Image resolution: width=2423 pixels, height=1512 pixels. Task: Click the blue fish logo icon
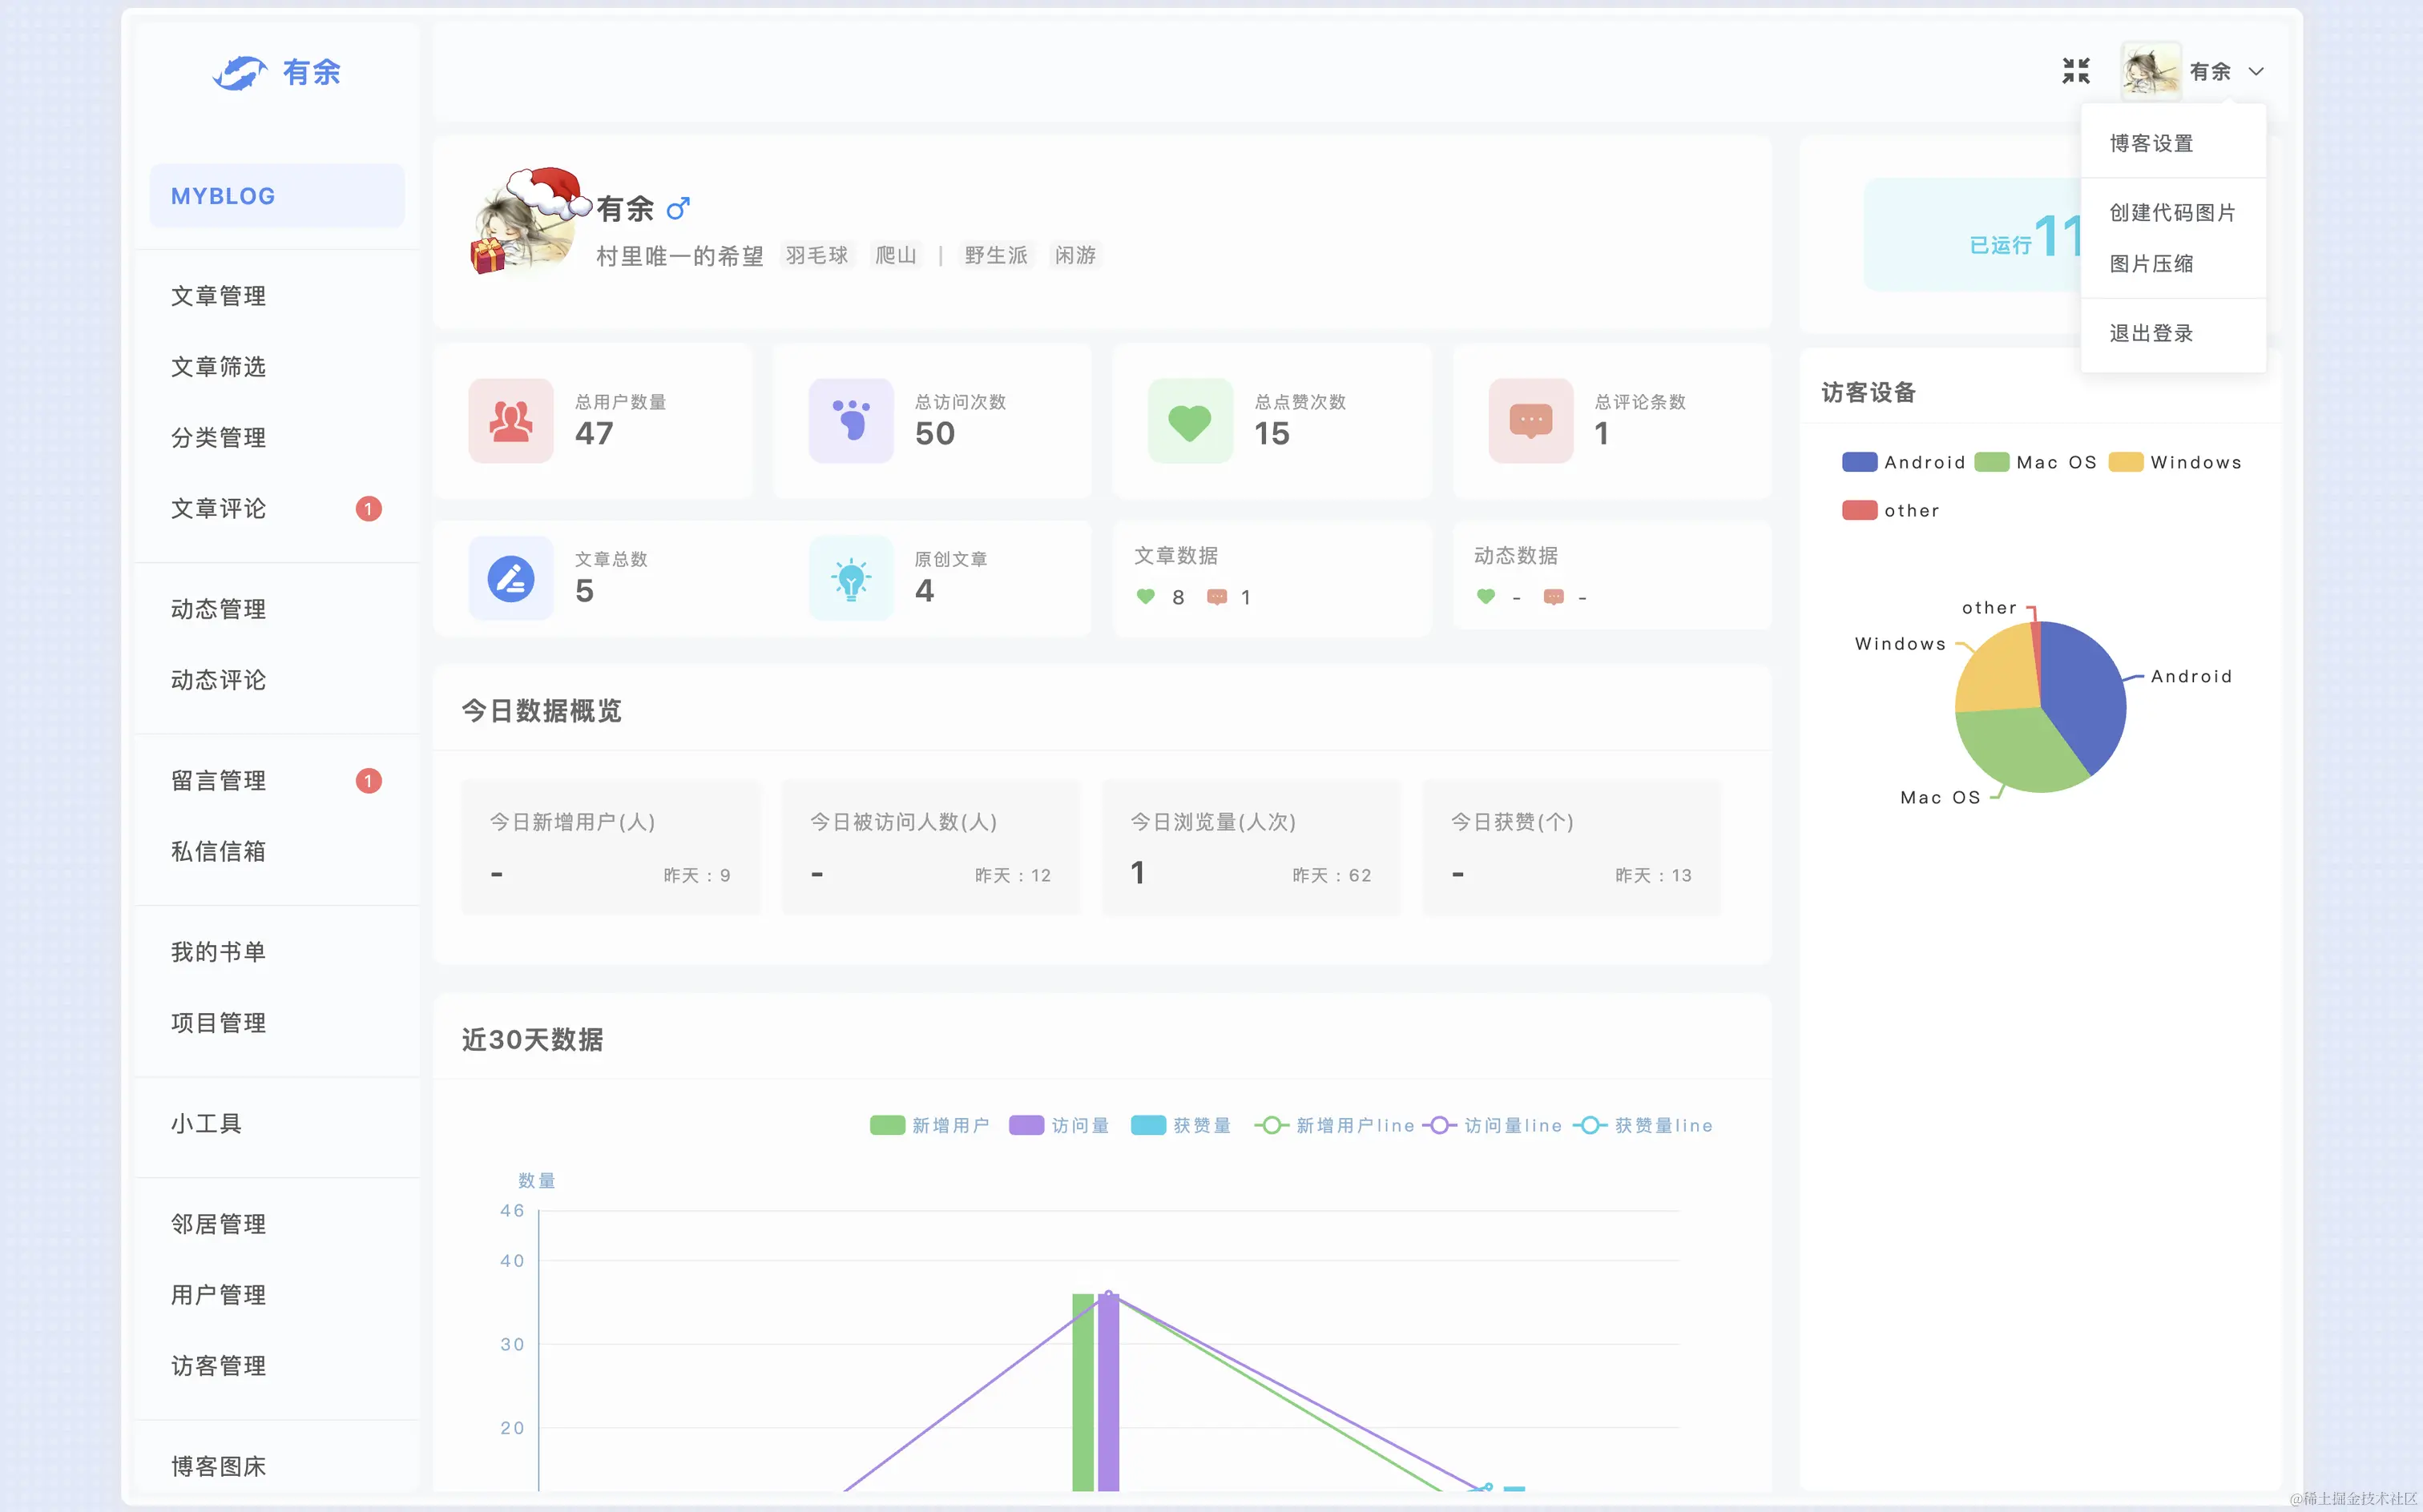tap(239, 72)
